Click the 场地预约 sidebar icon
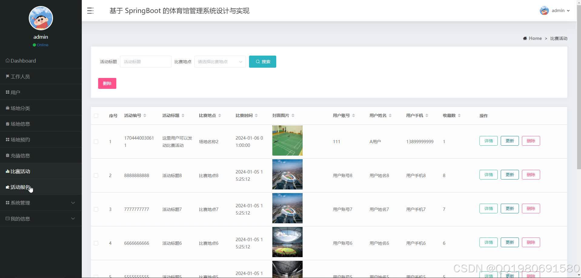581x278 pixels. [7, 139]
